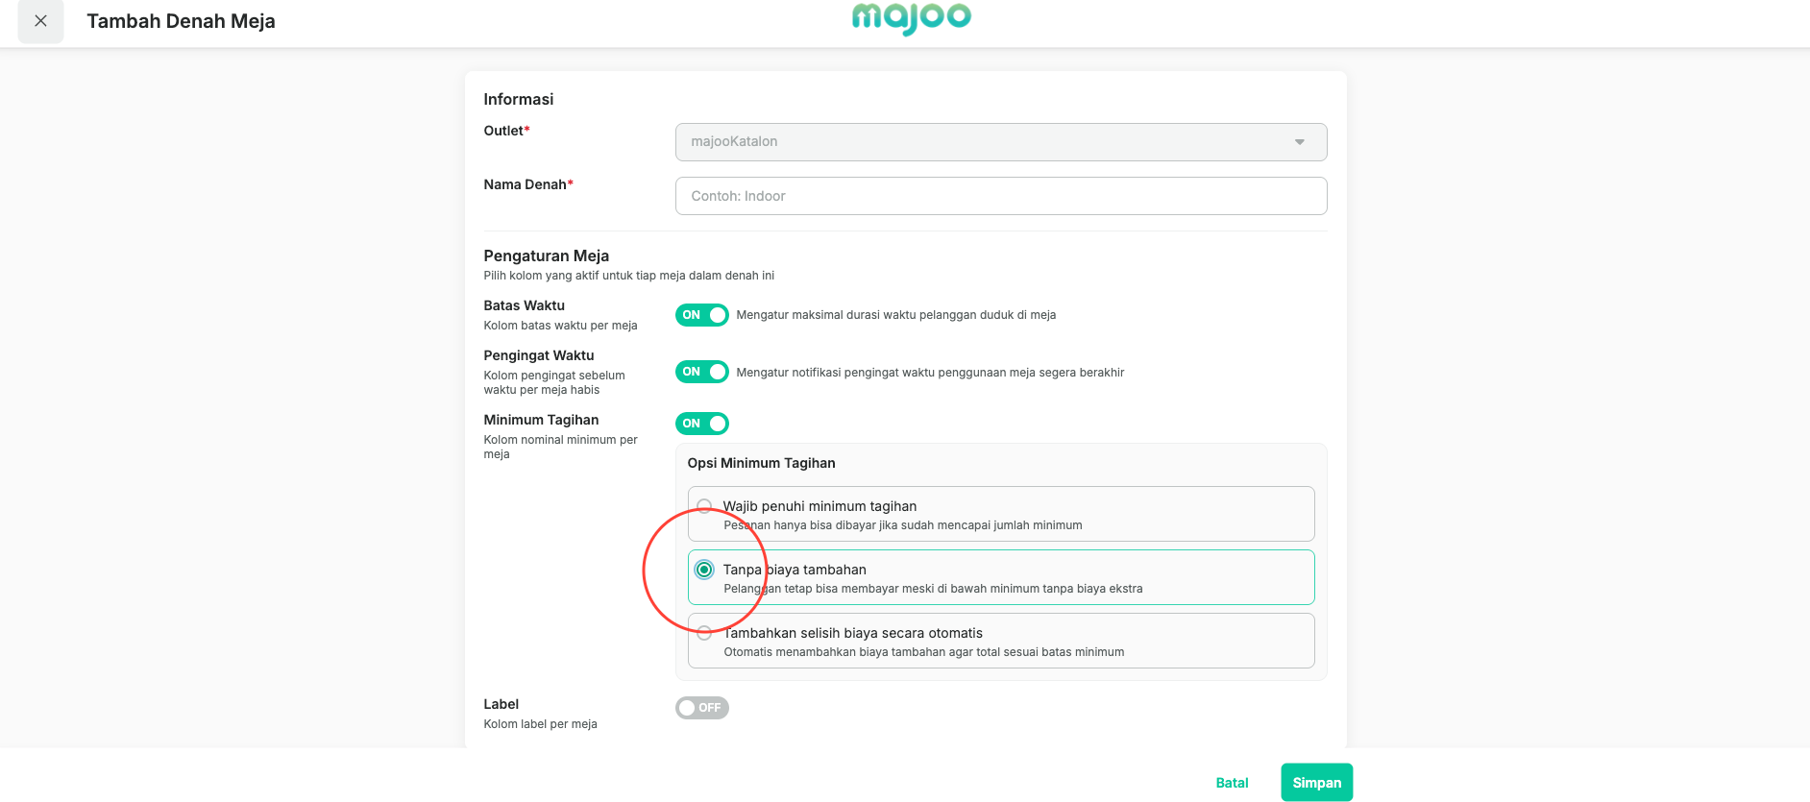Viewport: 1810px width, 802px height.
Task: Select Wajib penuhi minimum tagihan radio
Action: pos(704,506)
